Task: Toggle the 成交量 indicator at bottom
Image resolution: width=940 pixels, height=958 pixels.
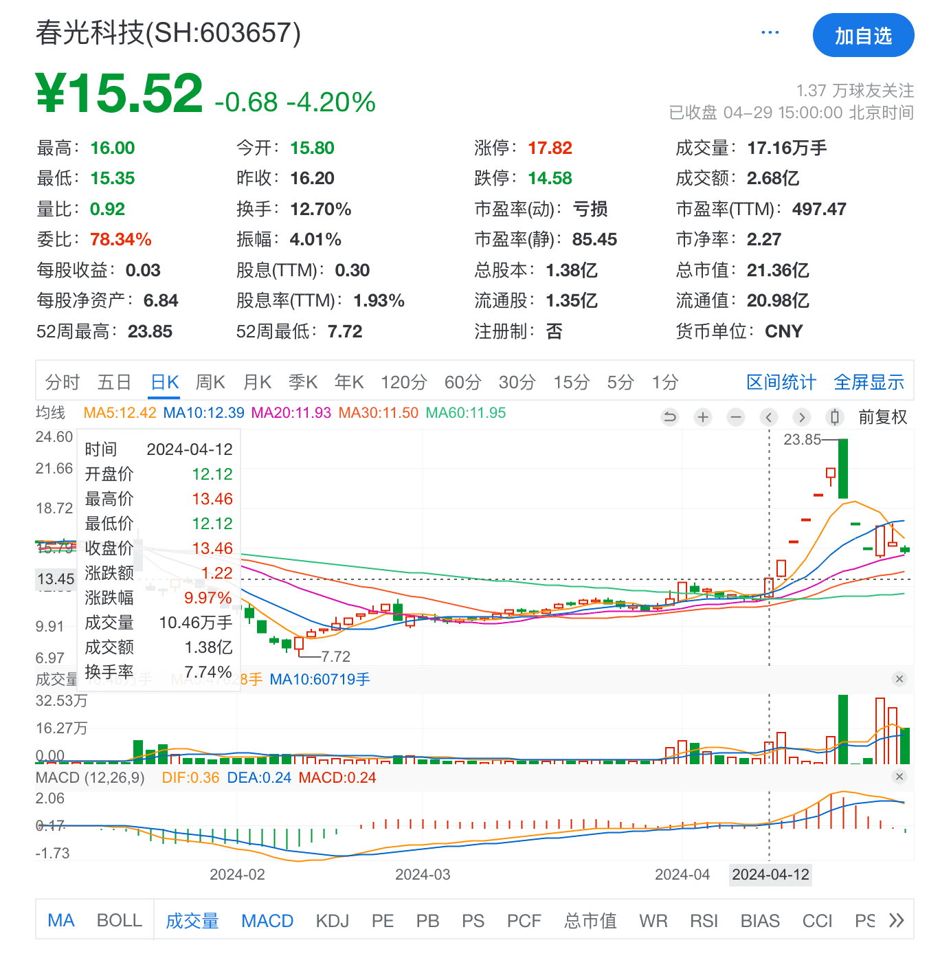Action: 192,921
